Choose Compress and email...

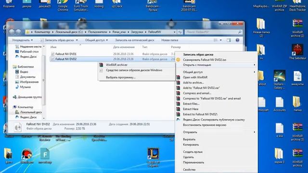tap(197, 93)
